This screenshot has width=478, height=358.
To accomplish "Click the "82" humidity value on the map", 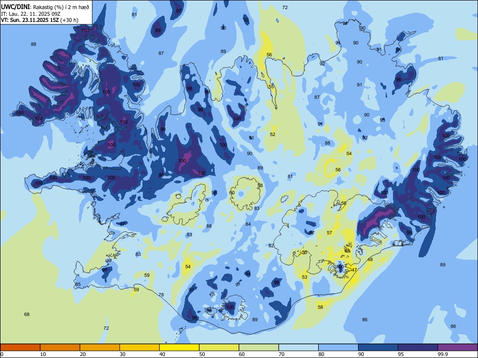I will click(x=271, y=246).
